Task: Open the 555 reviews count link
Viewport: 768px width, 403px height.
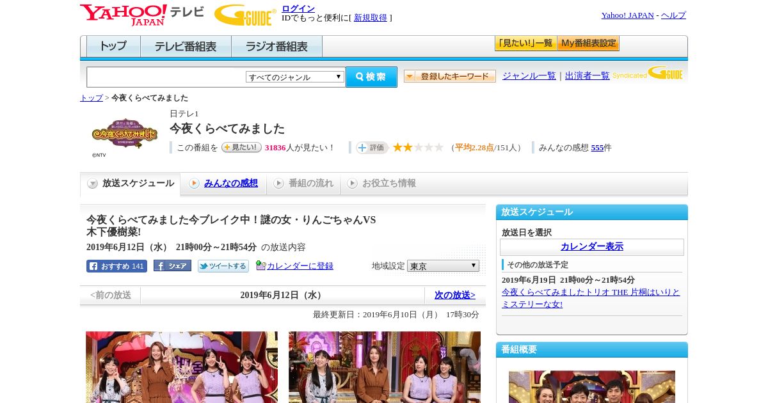Action: coord(598,147)
